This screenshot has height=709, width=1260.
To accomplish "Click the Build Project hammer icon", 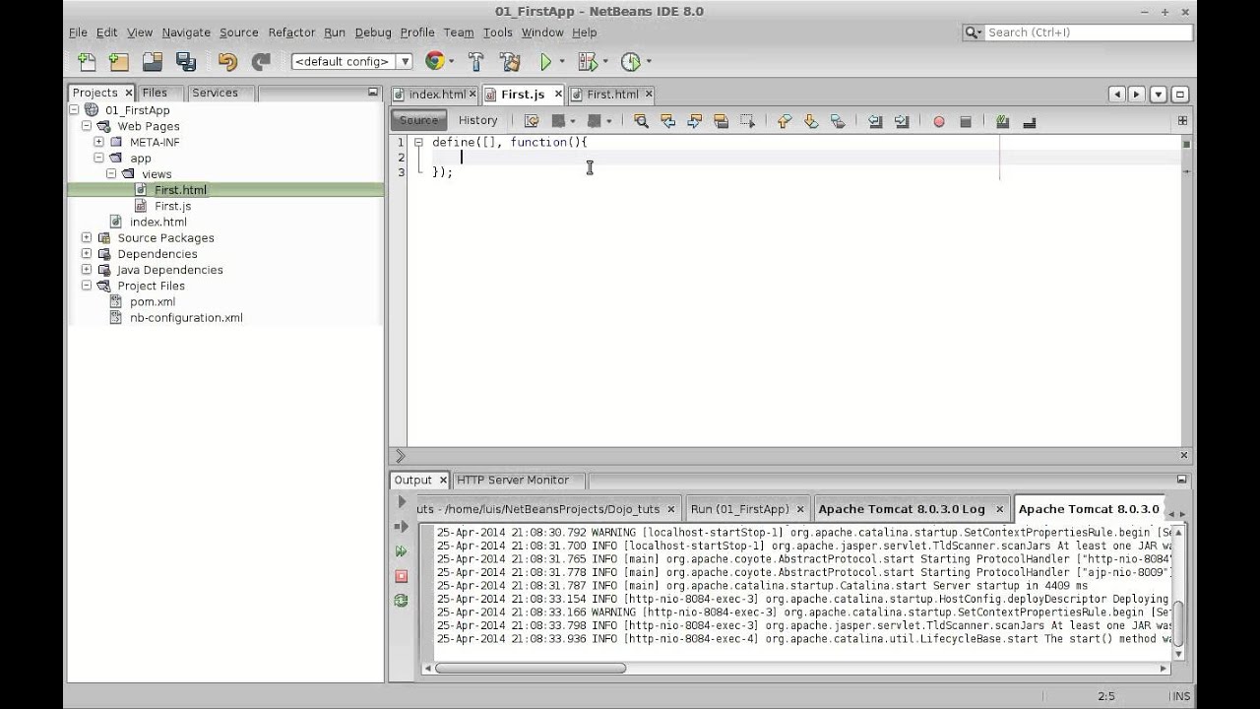I will tap(476, 61).
